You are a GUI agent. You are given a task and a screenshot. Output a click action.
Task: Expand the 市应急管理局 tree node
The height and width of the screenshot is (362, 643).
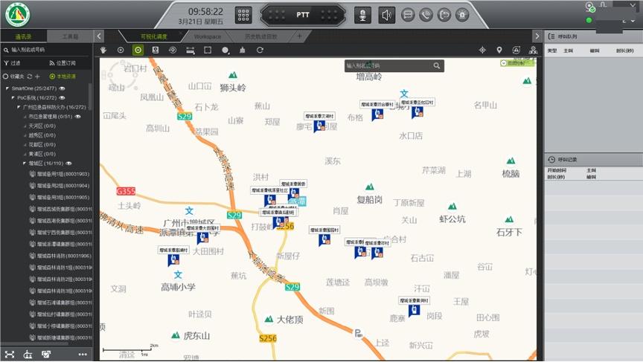click(x=25, y=117)
